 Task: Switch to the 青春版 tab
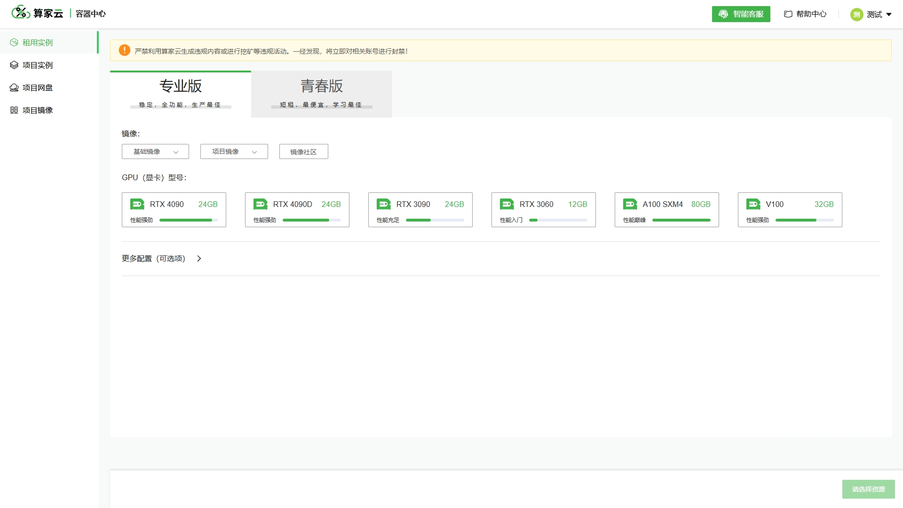pyautogui.click(x=322, y=93)
